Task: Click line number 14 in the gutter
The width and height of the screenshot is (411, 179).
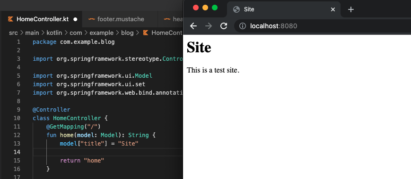Action: click(x=17, y=152)
